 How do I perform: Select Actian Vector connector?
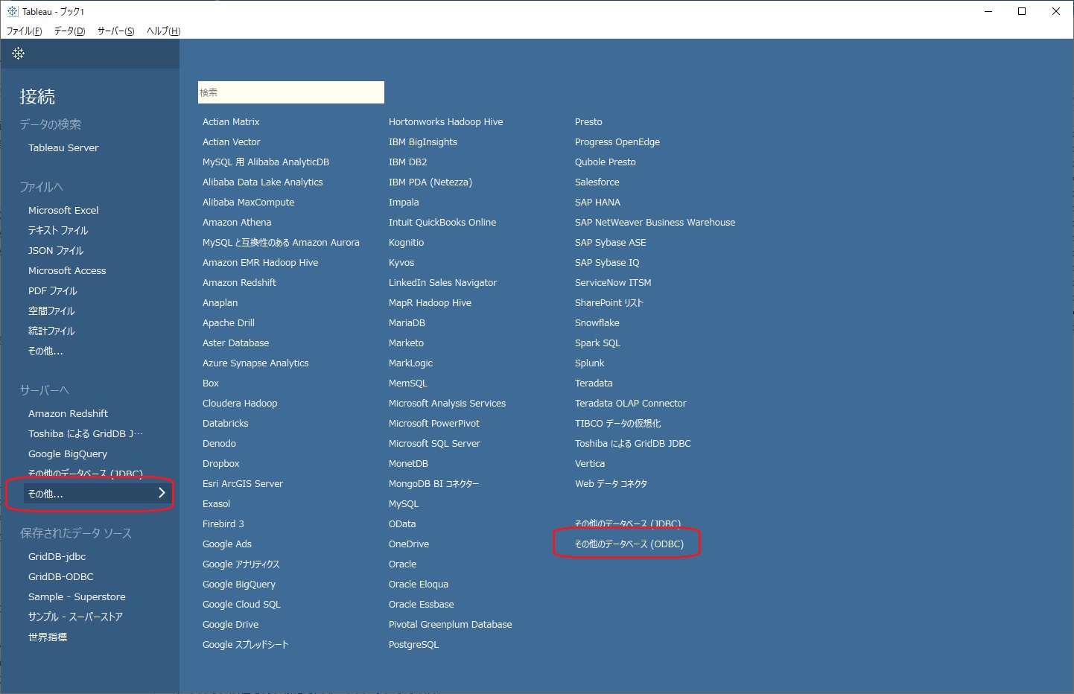232,142
